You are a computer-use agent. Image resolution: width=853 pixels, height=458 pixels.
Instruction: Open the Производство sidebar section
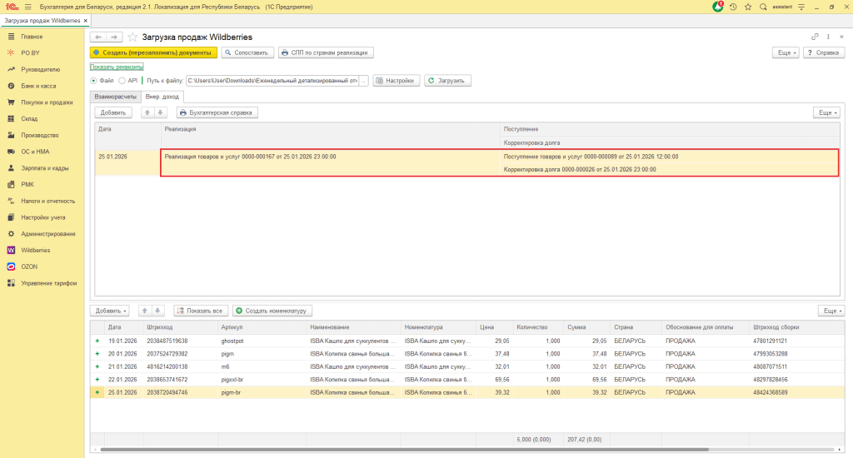[40, 135]
